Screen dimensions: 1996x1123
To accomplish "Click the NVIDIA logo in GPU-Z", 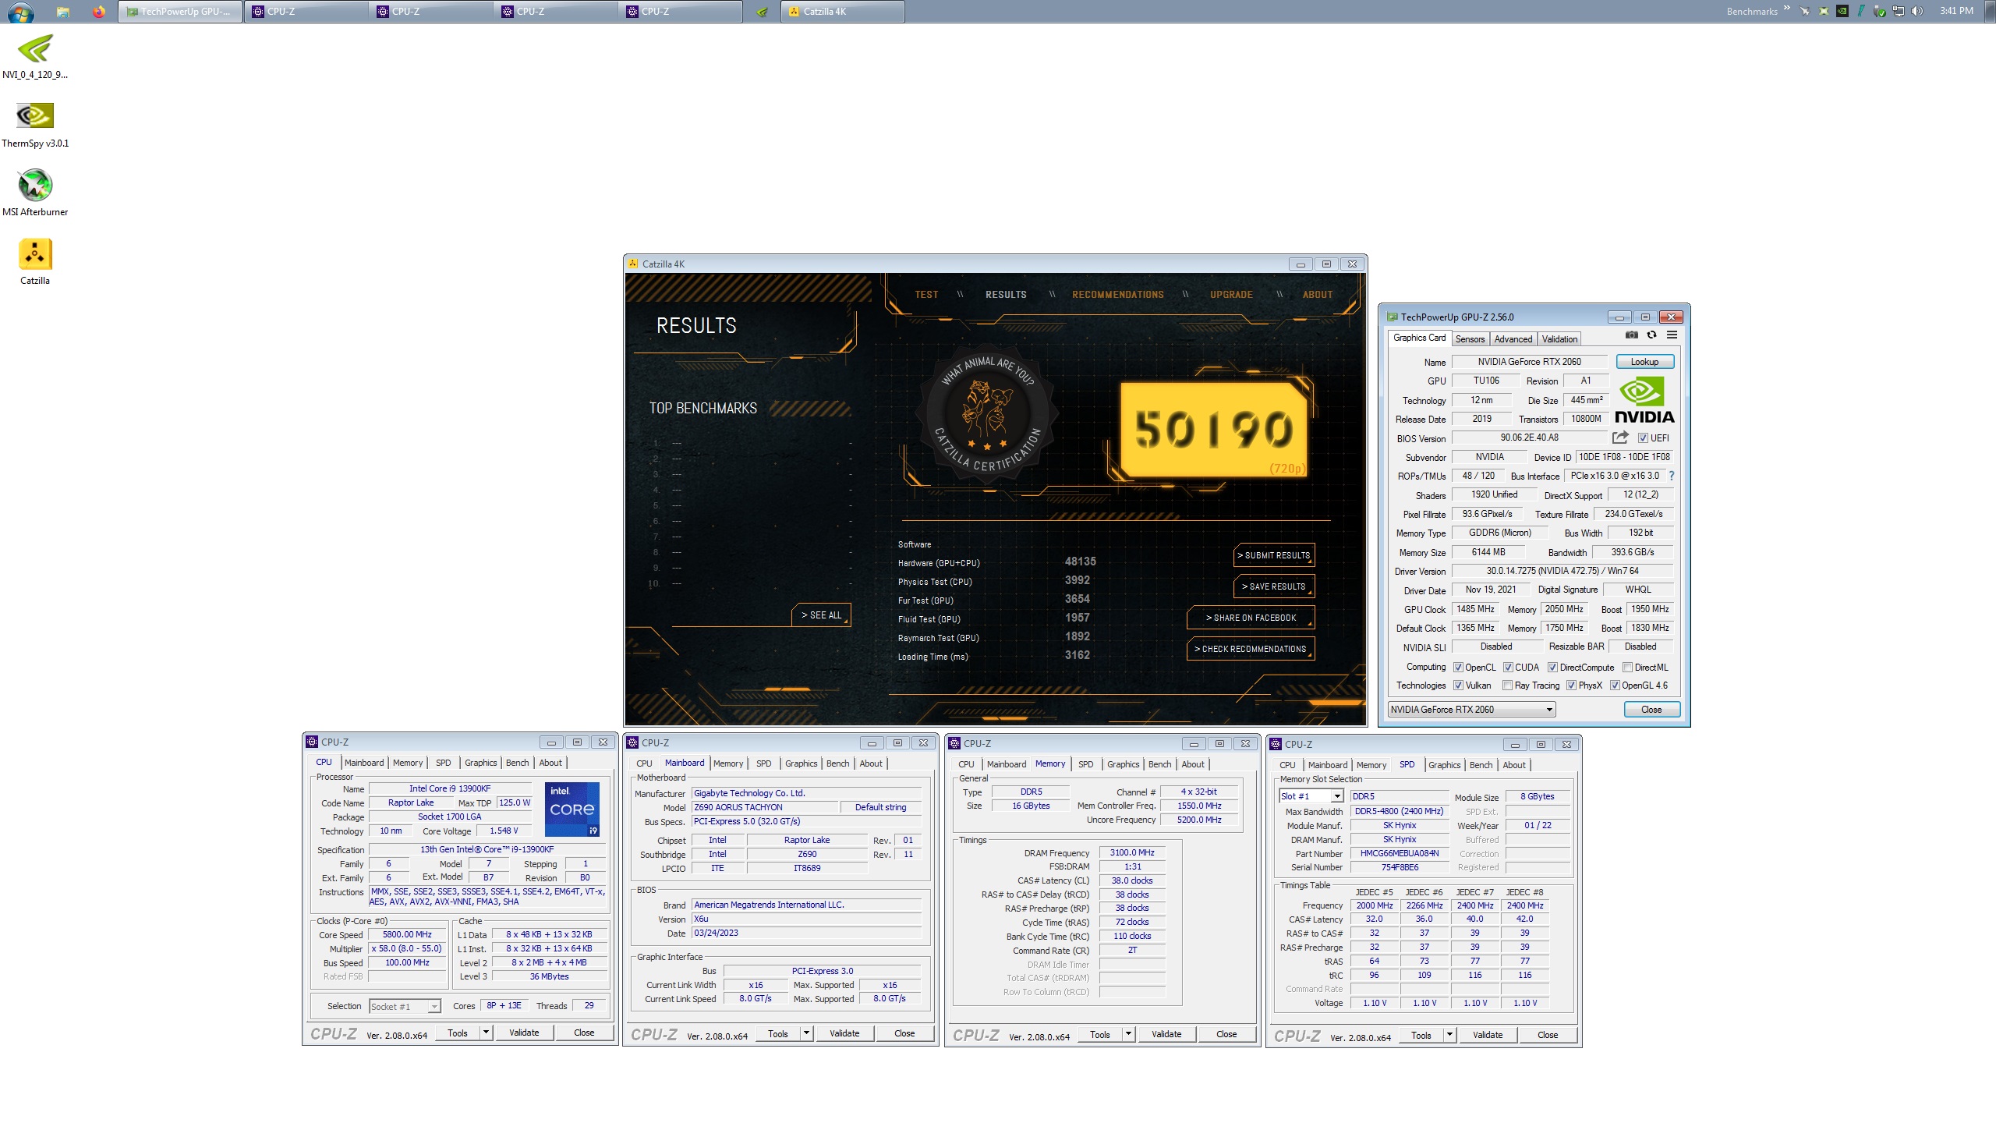I will (1644, 400).
